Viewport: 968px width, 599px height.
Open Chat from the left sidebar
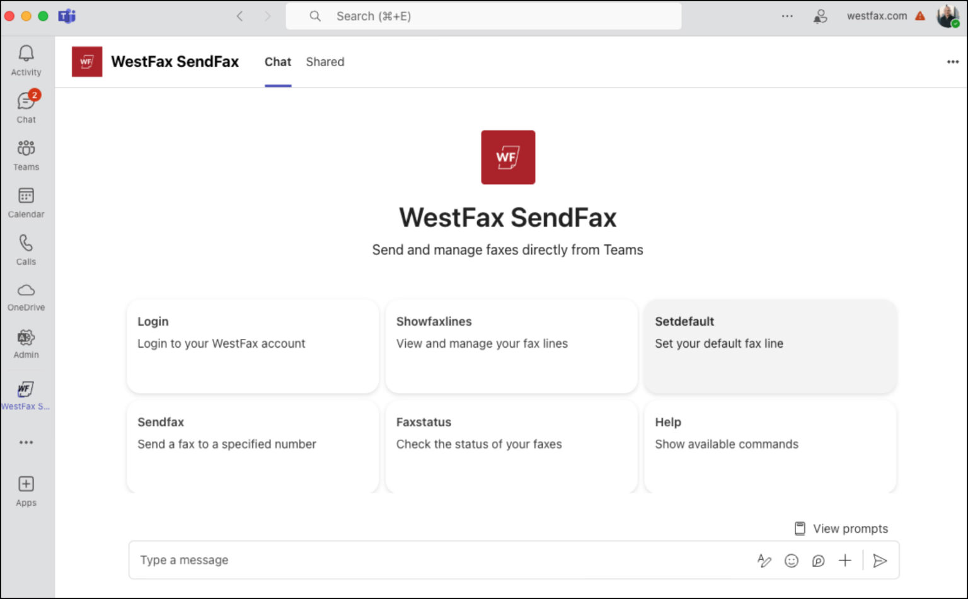[x=26, y=107]
